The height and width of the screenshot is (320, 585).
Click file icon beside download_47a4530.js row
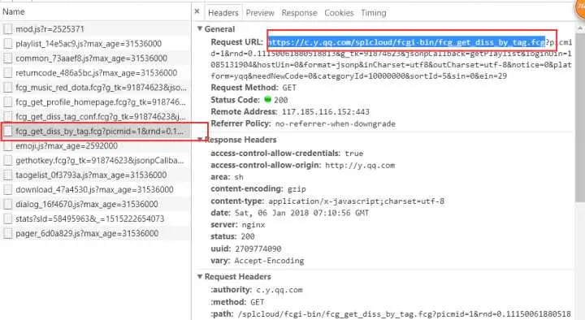coord(8,189)
